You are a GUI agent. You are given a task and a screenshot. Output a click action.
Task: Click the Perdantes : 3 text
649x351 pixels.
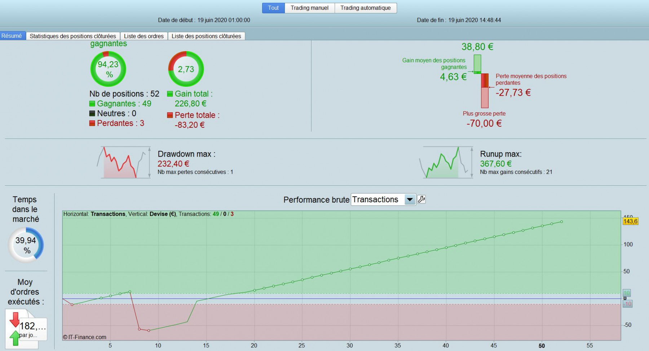(x=120, y=123)
